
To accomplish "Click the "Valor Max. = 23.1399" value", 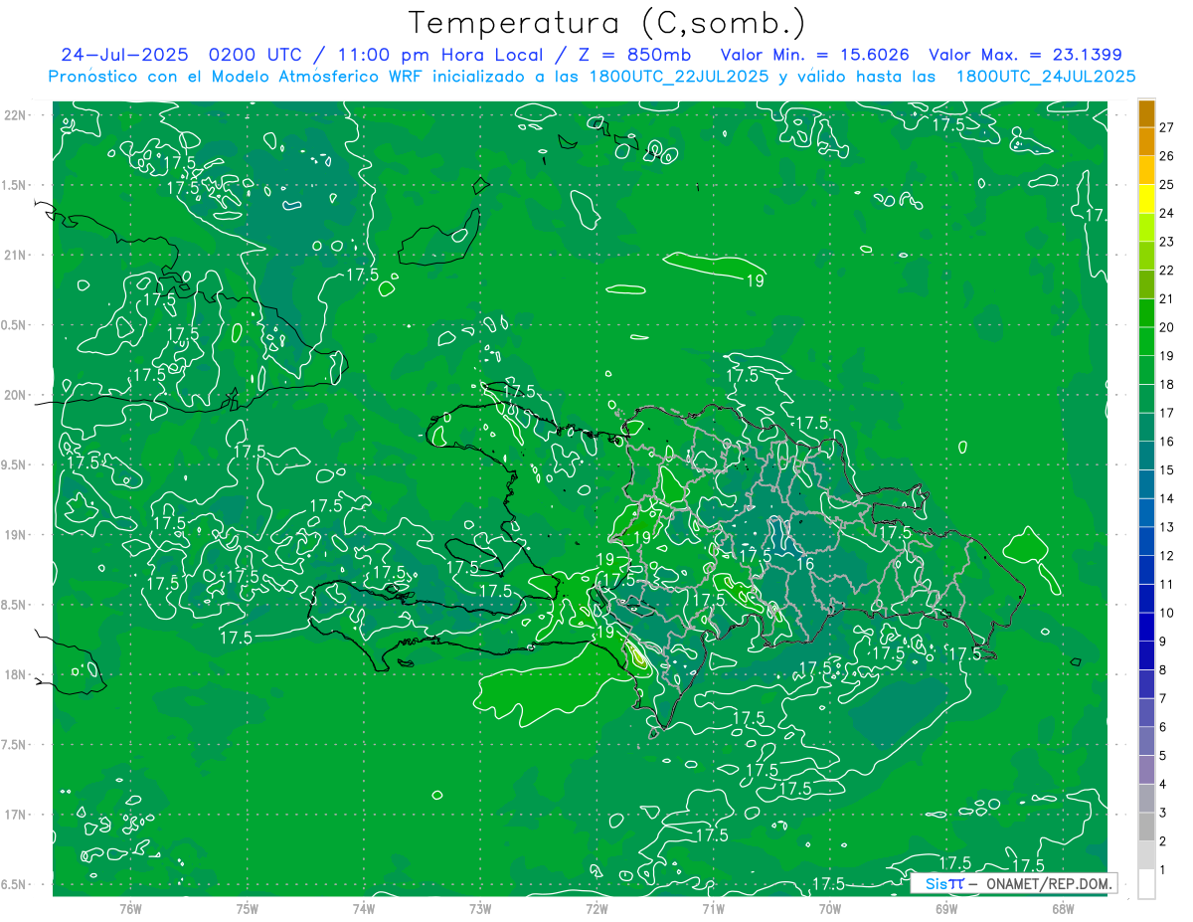I will (1025, 55).
